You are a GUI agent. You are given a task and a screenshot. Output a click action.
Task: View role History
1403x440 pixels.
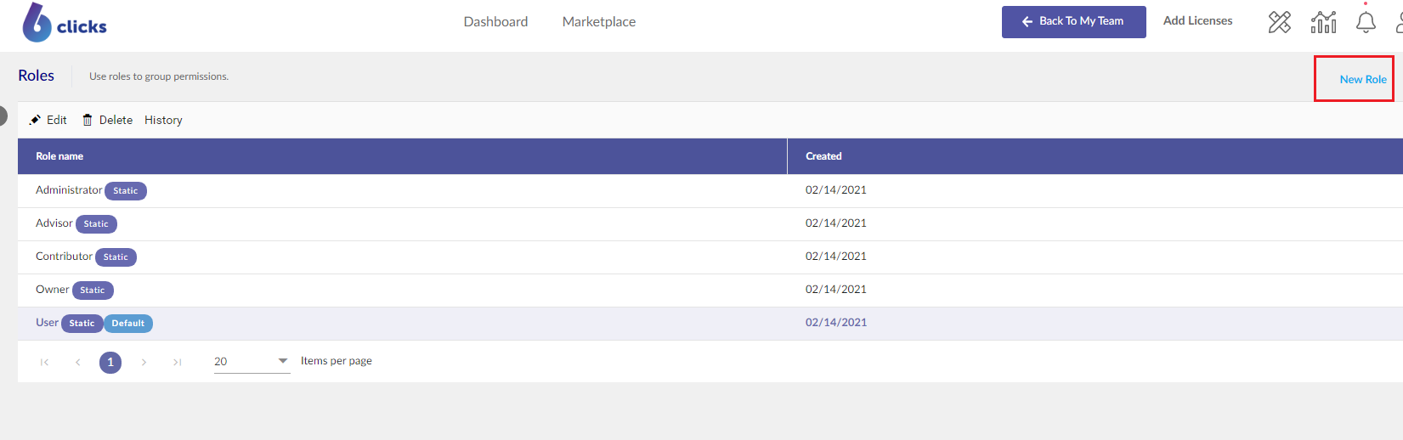coord(163,120)
